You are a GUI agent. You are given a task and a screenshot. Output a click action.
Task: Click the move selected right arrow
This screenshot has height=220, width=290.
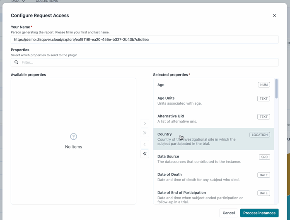[x=145, y=124]
